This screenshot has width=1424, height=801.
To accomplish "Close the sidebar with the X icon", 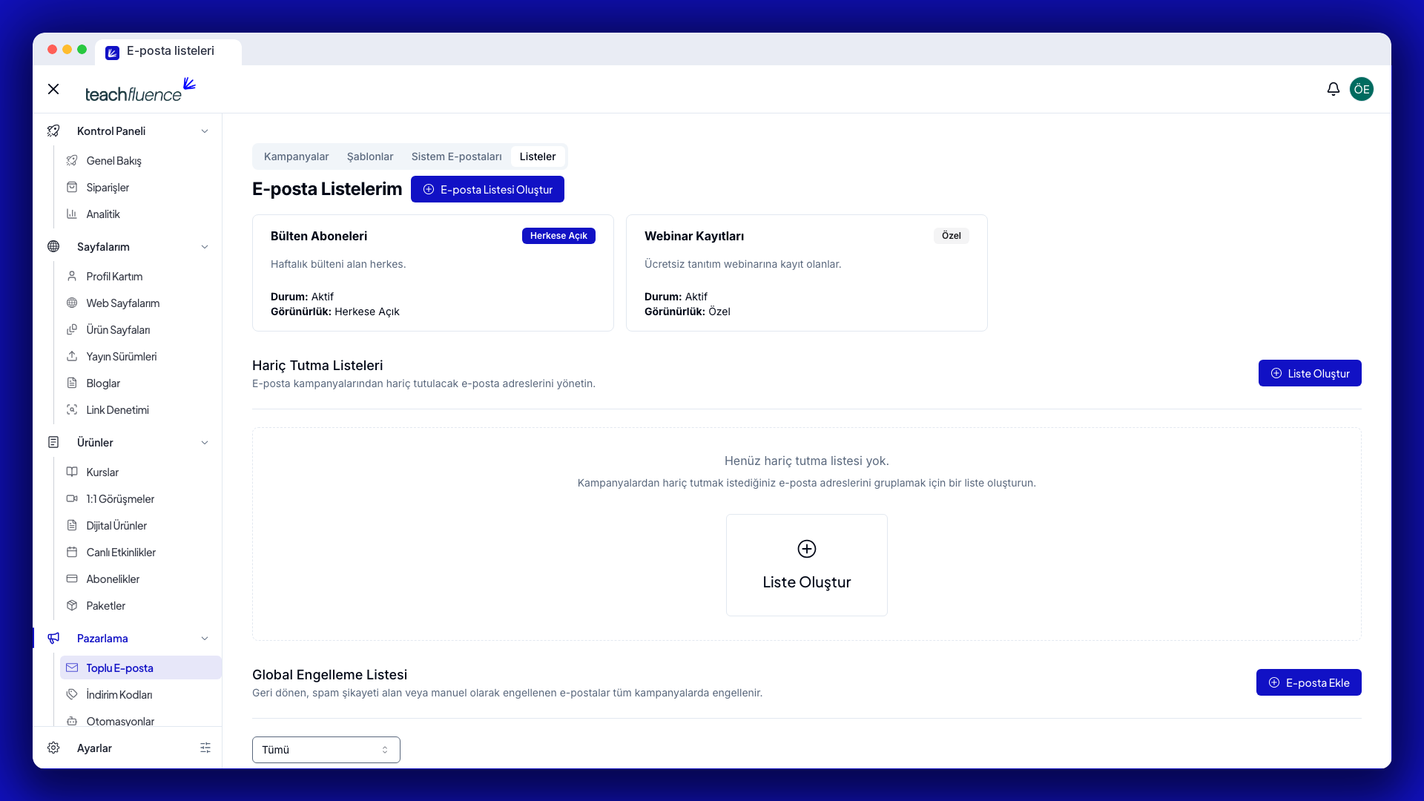I will pyautogui.click(x=53, y=89).
